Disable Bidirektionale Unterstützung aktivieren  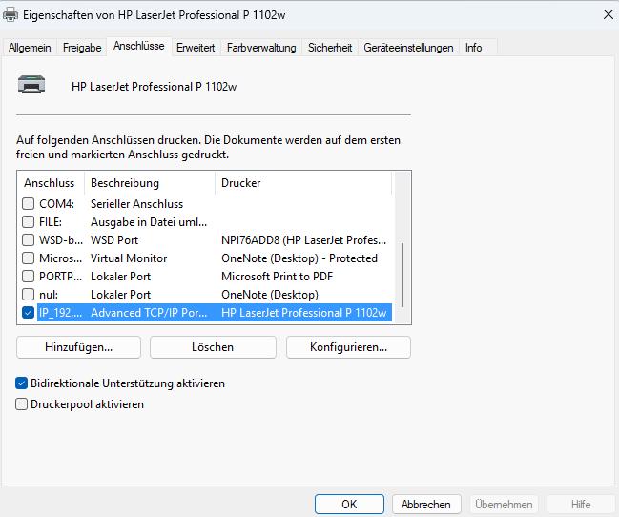[x=21, y=383]
